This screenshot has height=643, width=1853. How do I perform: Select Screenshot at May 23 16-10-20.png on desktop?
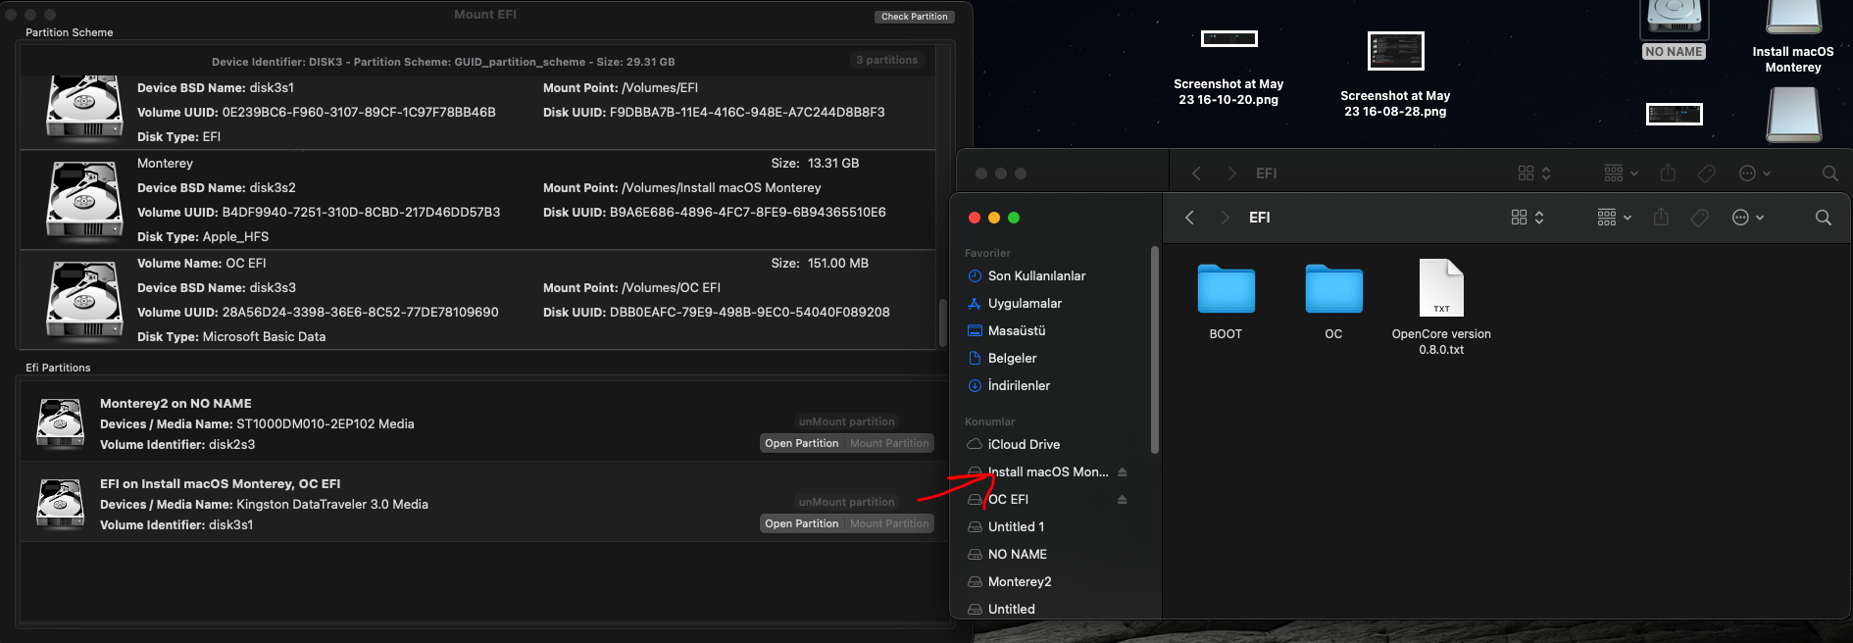[1228, 67]
